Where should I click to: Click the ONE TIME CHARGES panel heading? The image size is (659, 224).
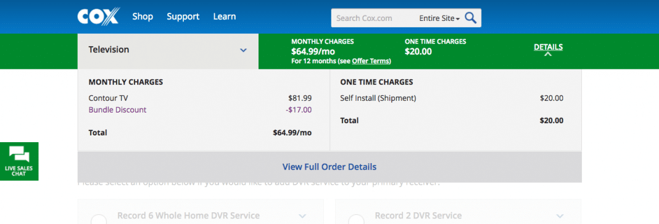point(376,82)
